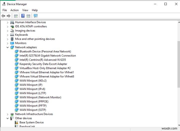Click the Human Interface Devices icon

(12, 22)
